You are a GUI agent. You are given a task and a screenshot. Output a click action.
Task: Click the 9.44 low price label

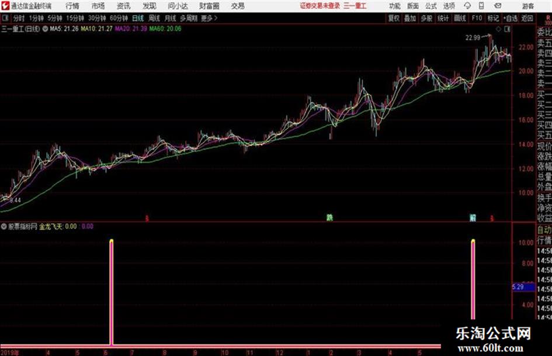tap(15, 200)
